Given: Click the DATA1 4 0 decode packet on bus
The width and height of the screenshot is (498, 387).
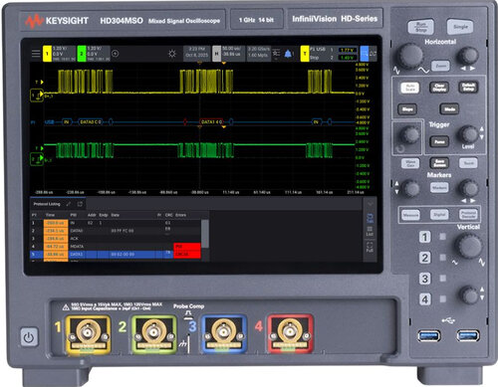Looking at the screenshot, I should coord(211,122).
